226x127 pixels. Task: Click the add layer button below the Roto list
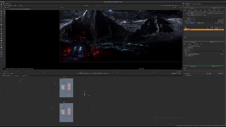(x=184, y=37)
